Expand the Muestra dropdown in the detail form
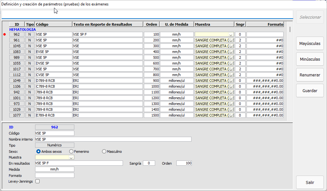Image resolution: width=327 pixels, height=191 pixels. point(71,158)
